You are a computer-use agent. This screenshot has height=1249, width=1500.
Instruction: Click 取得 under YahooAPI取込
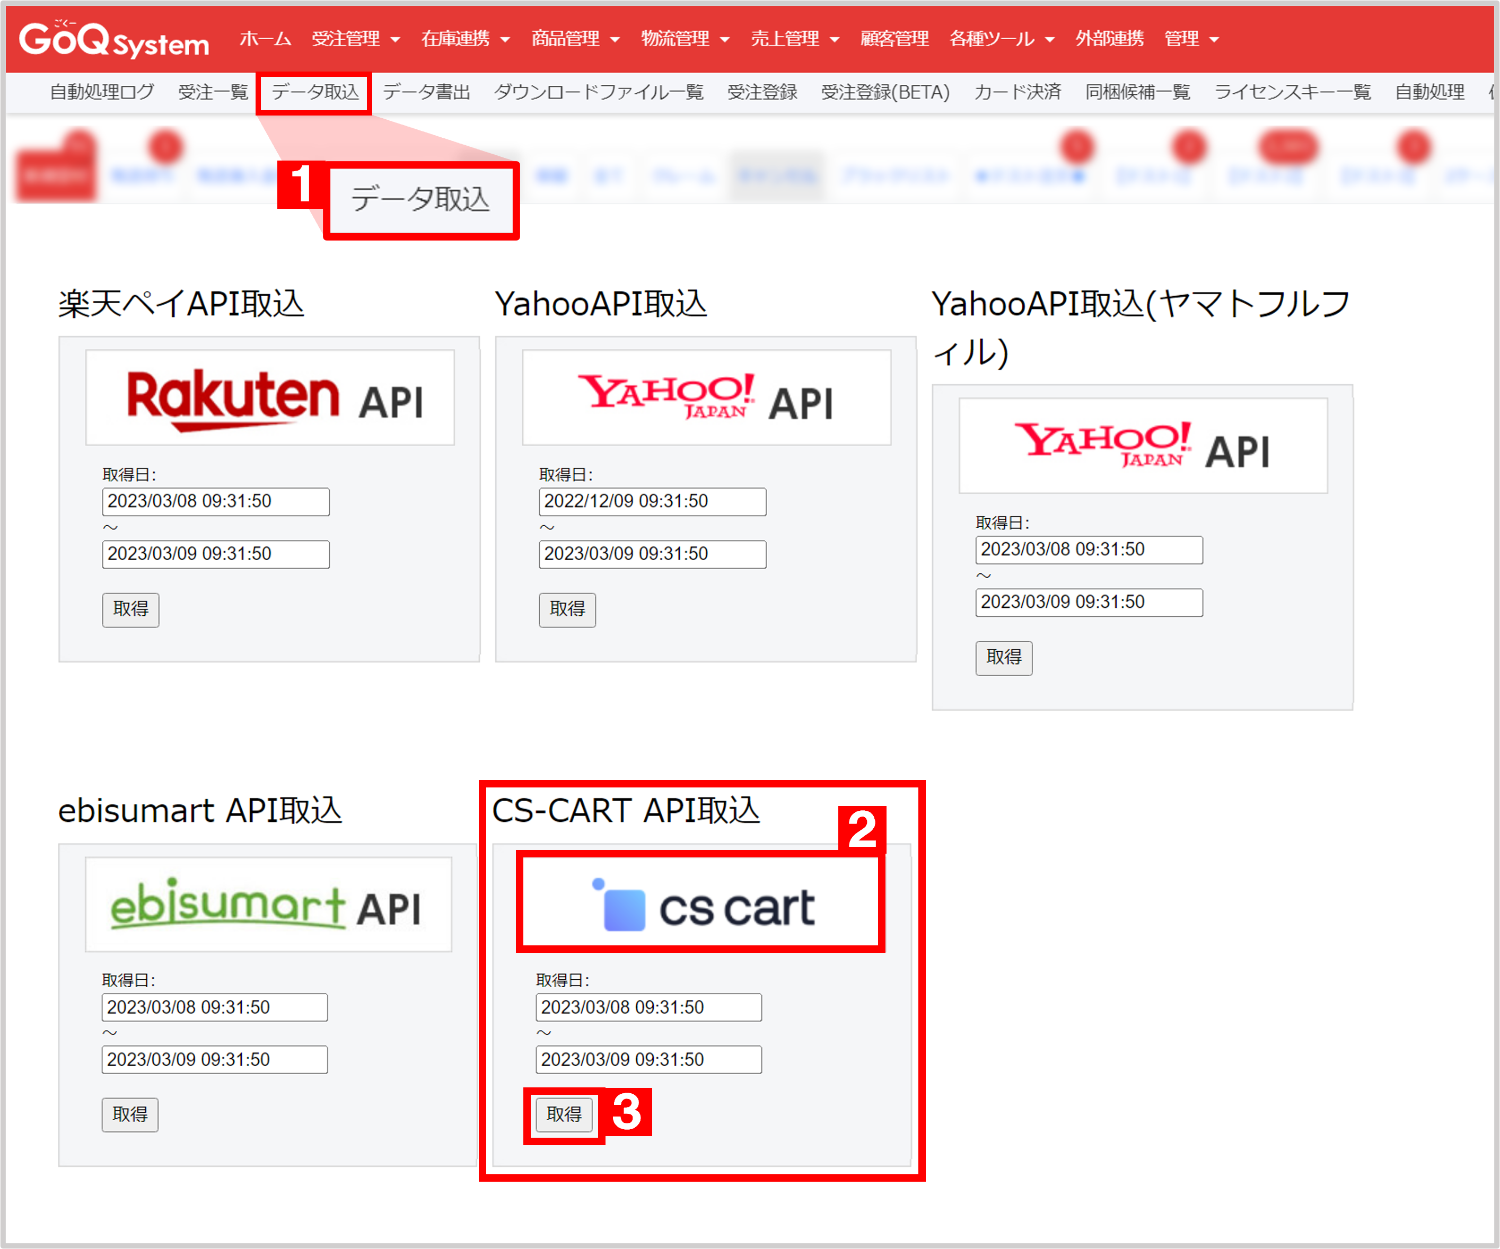567,609
